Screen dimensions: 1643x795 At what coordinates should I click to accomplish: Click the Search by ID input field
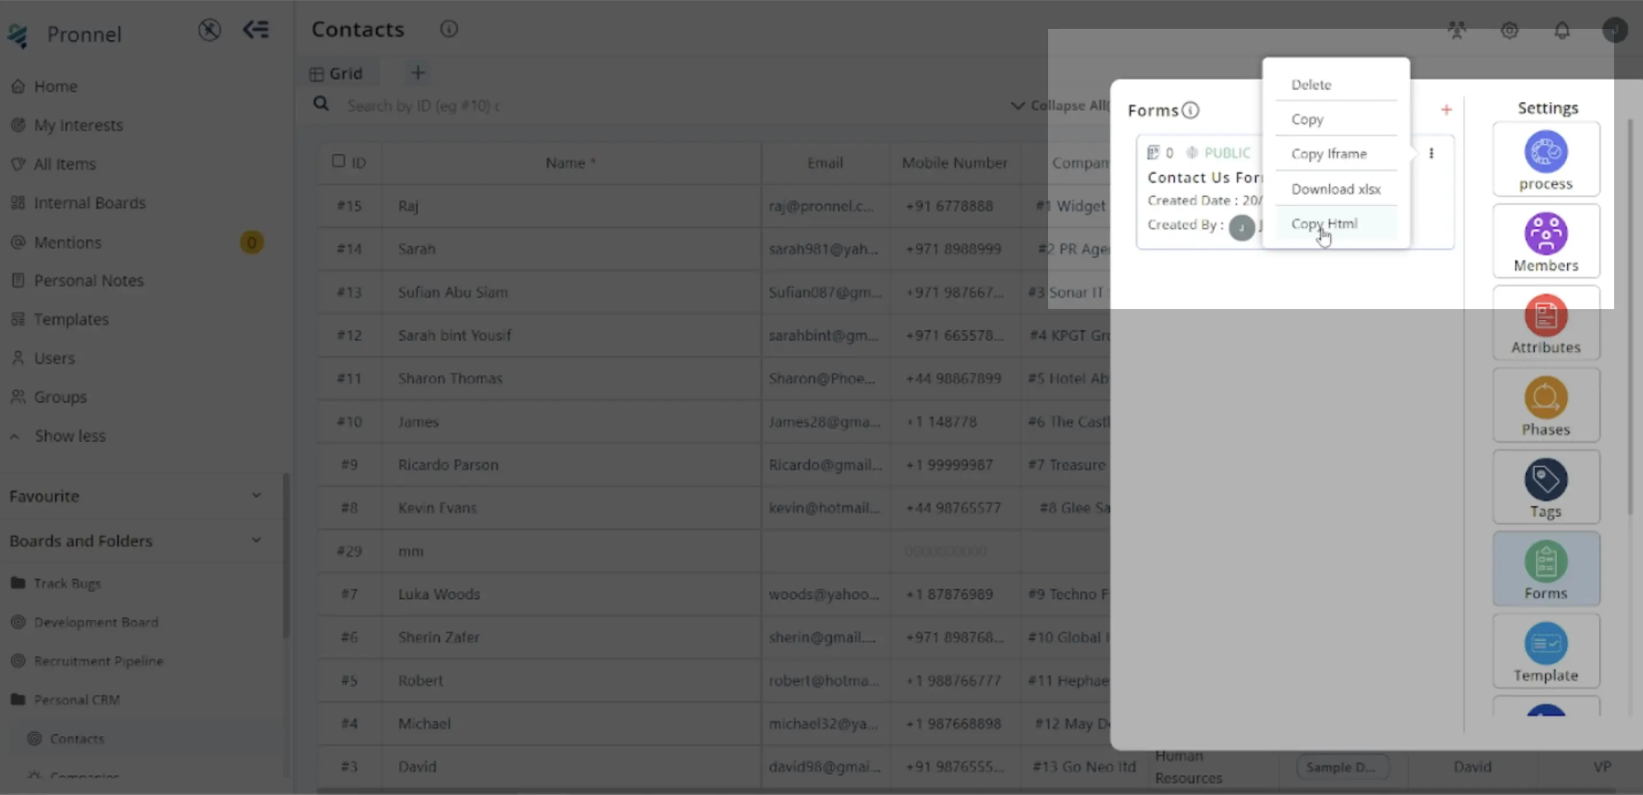pos(423,106)
